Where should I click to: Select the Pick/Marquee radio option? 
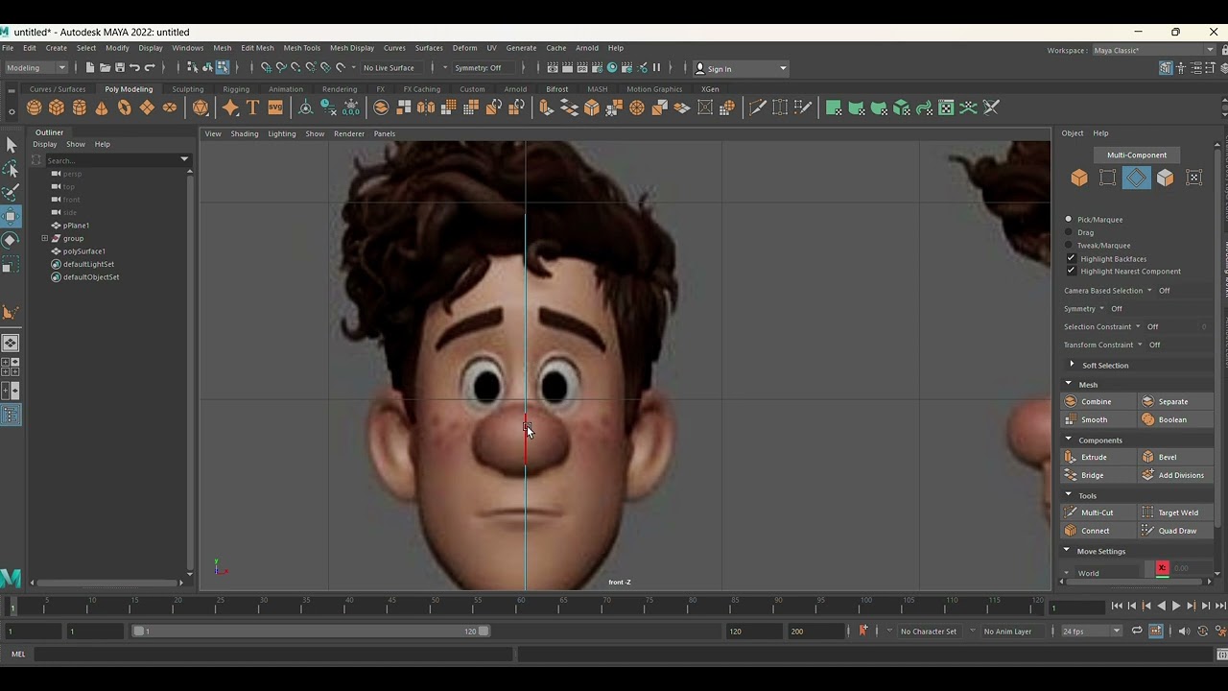(x=1069, y=219)
